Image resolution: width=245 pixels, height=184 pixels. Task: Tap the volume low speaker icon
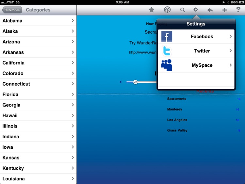(121, 82)
